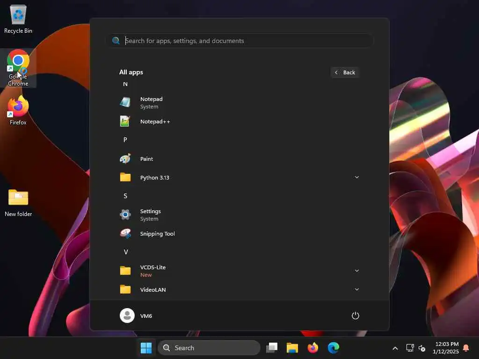
Task: Click the "All apps" heading
Action: pos(131,72)
